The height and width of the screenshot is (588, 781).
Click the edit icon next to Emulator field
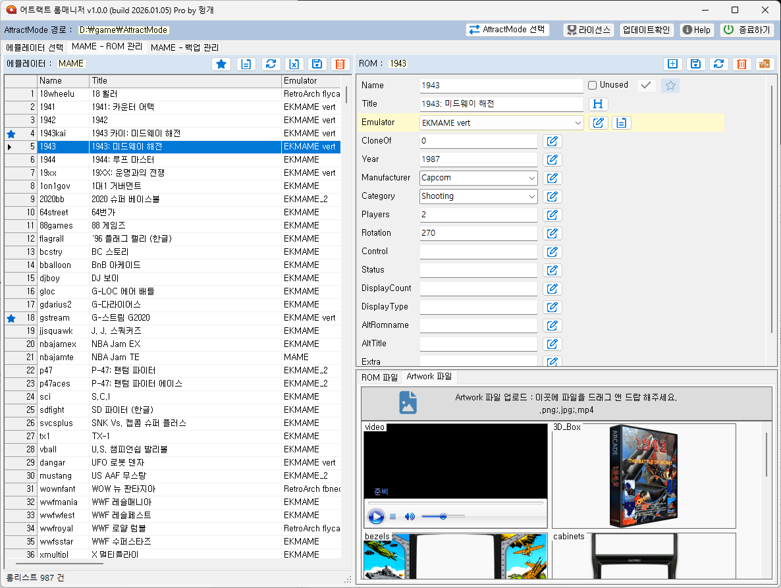(x=598, y=122)
